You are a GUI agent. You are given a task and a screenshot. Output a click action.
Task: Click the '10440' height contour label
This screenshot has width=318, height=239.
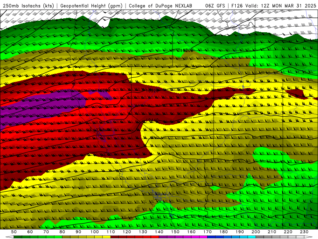pyautogui.click(x=152, y=121)
